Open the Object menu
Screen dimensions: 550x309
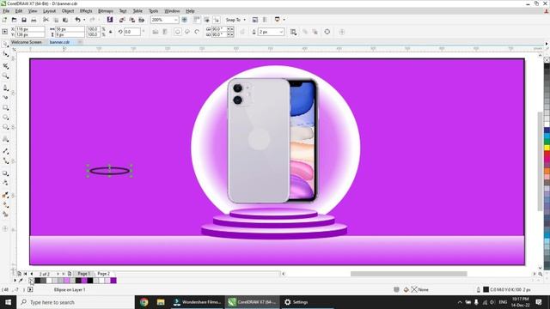coord(68,11)
